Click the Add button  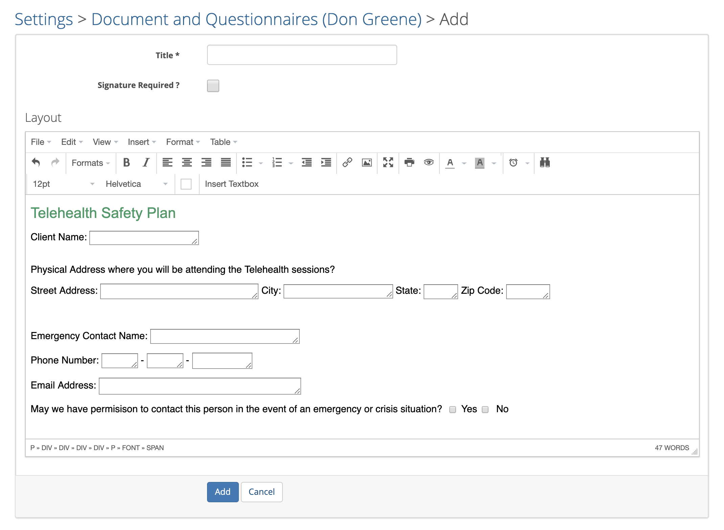[x=222, y=492]
